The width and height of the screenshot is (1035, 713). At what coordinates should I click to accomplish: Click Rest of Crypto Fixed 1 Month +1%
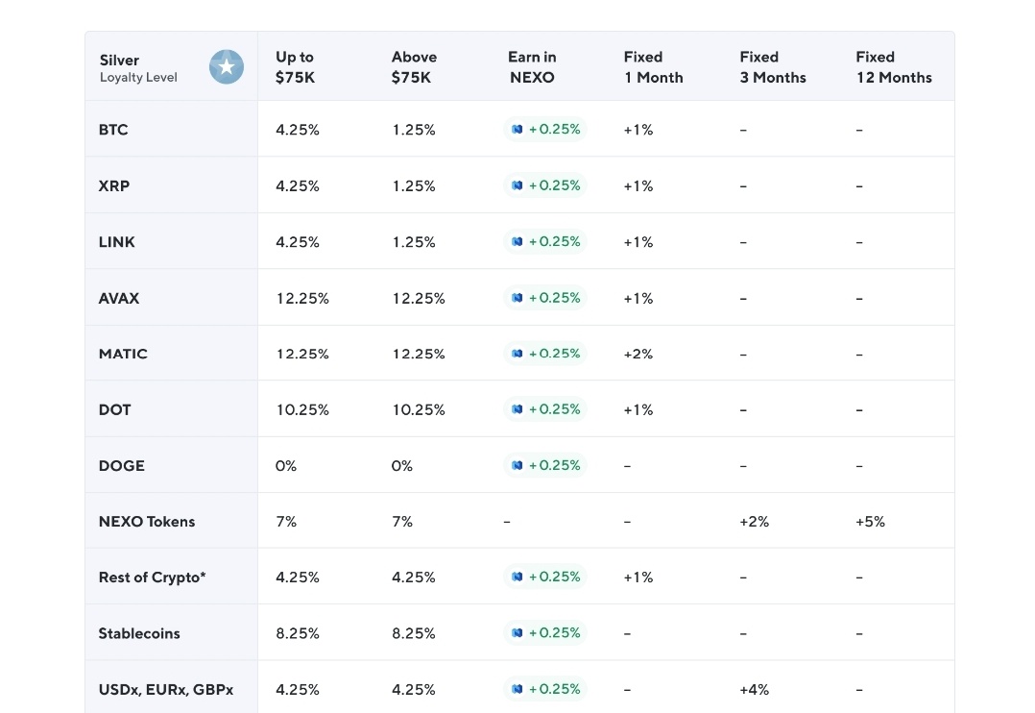[x=638, y=577]
